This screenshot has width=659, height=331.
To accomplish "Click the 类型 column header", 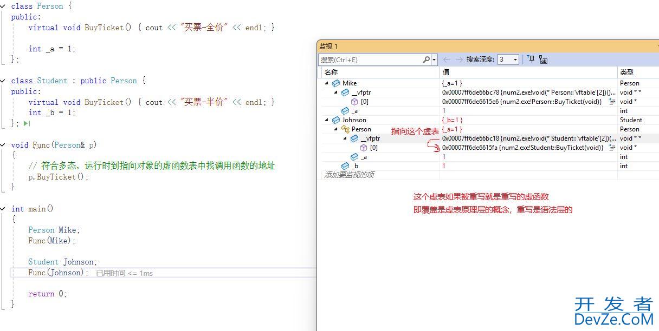I will point(638,72).
